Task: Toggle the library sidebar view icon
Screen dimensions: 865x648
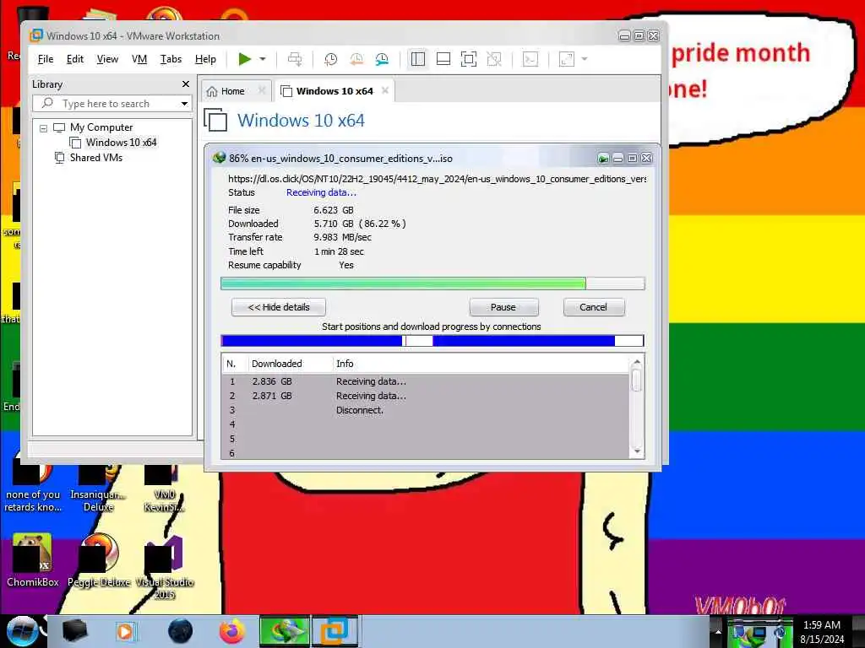Action: pyautogui.click(x=418, y=59)
